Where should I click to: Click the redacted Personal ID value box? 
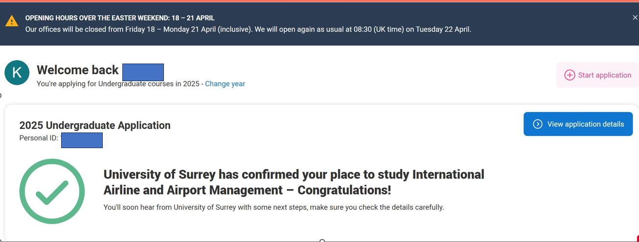(82, 140)
